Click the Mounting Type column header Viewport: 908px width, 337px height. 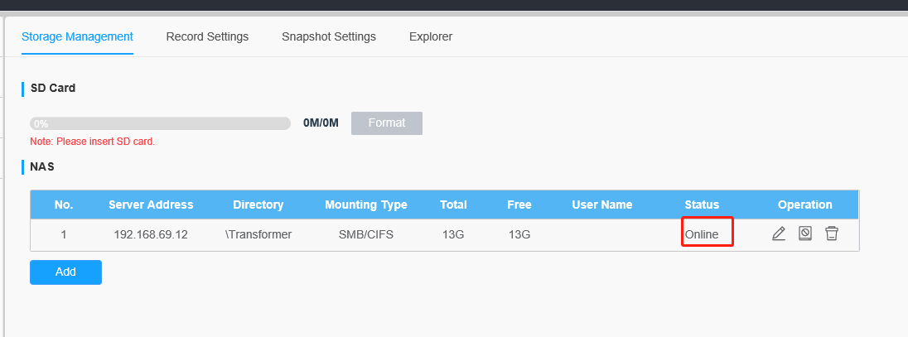coord(366,205)
